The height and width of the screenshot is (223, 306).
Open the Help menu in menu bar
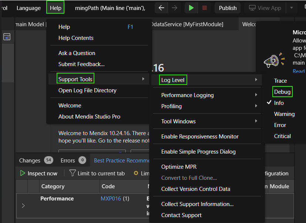[x=56, y=8]
